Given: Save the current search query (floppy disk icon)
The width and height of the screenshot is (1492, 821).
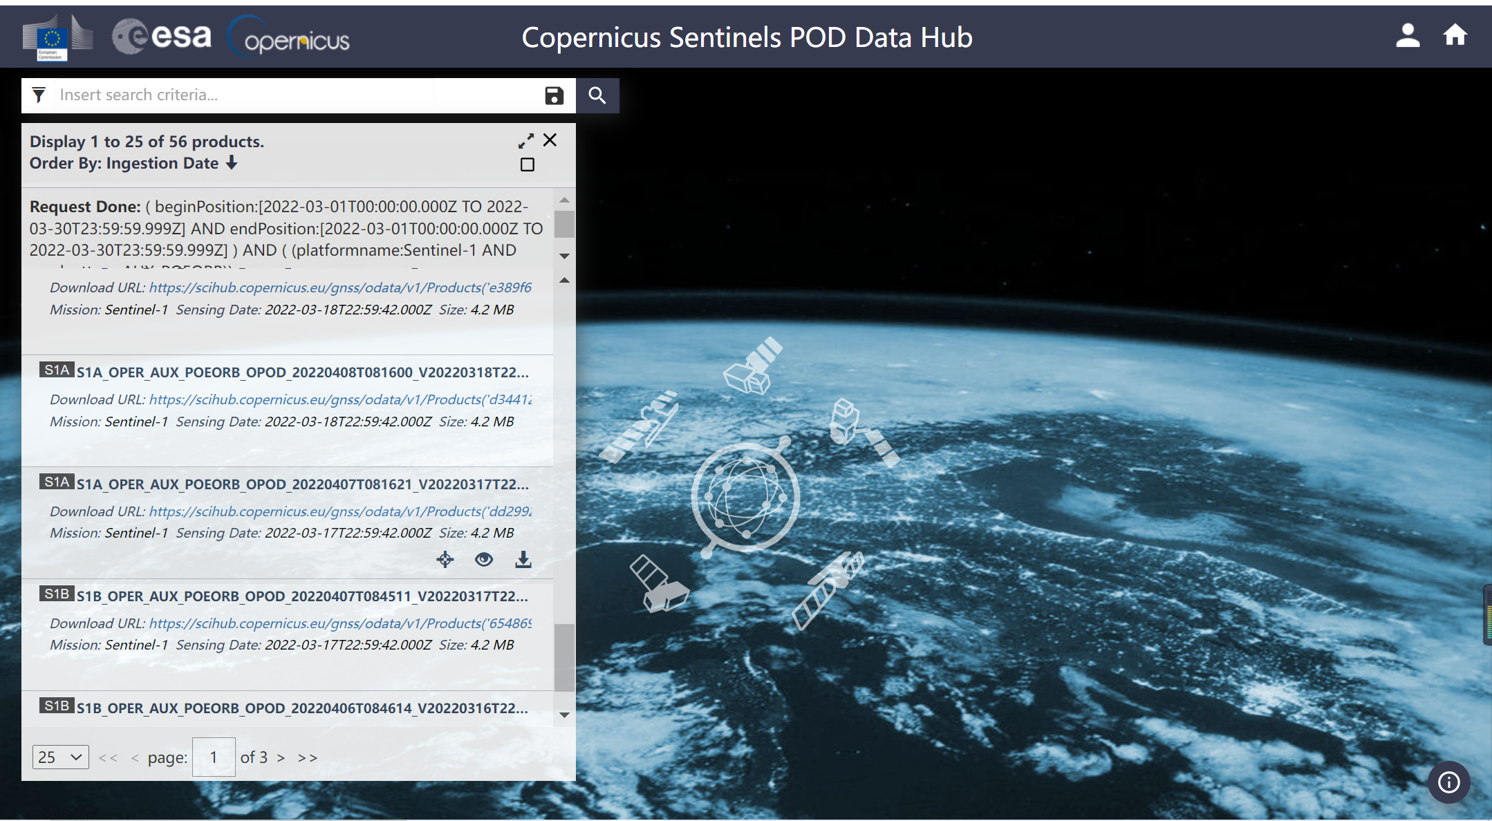Looking at the screenshot, I should click(x=553, y=96).
